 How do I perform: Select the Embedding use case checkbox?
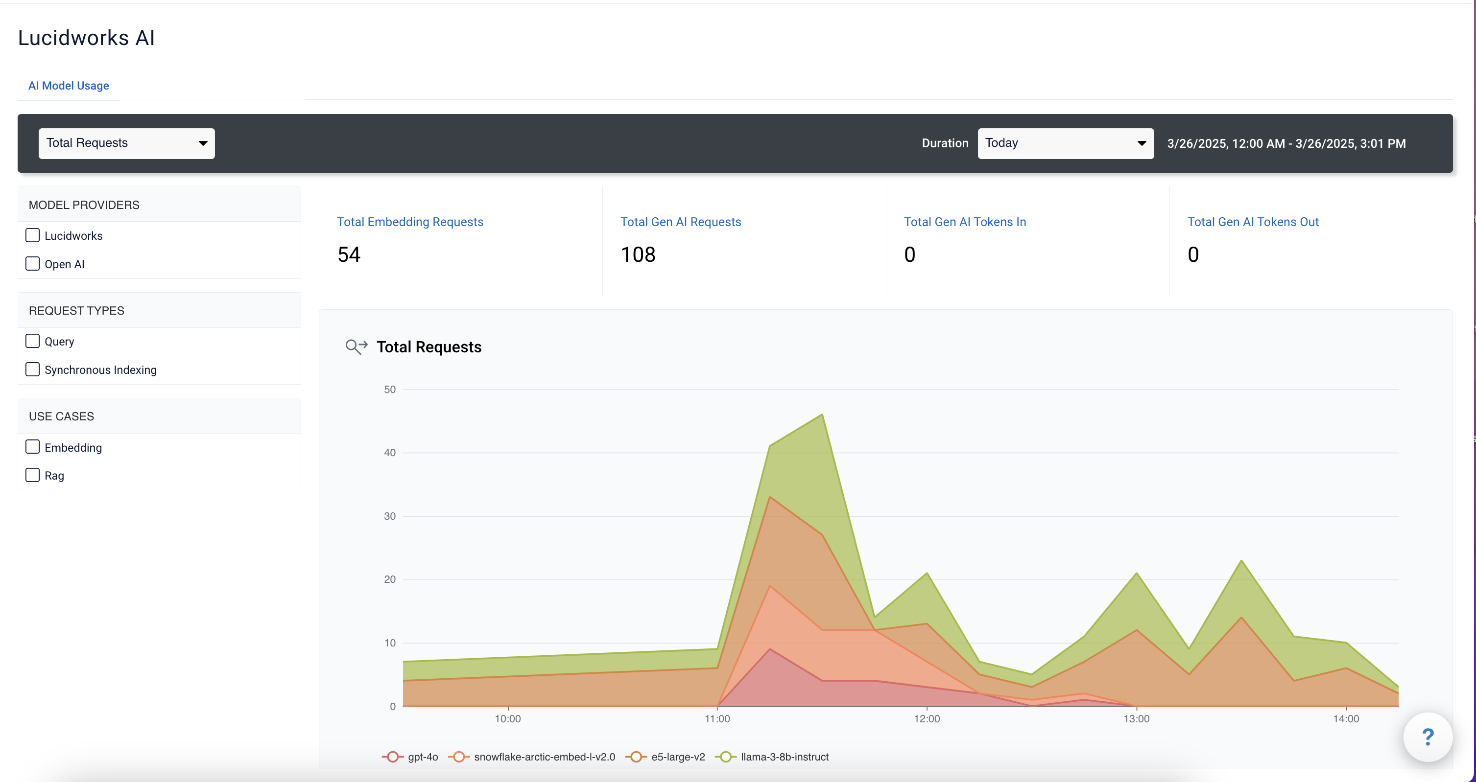point(33,447)
